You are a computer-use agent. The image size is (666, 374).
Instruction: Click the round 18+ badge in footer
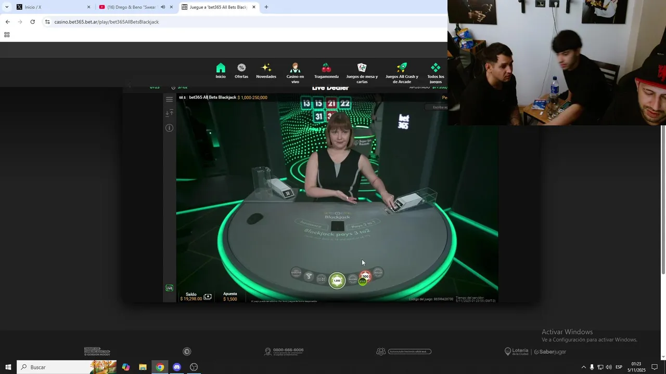coord(187,352)
